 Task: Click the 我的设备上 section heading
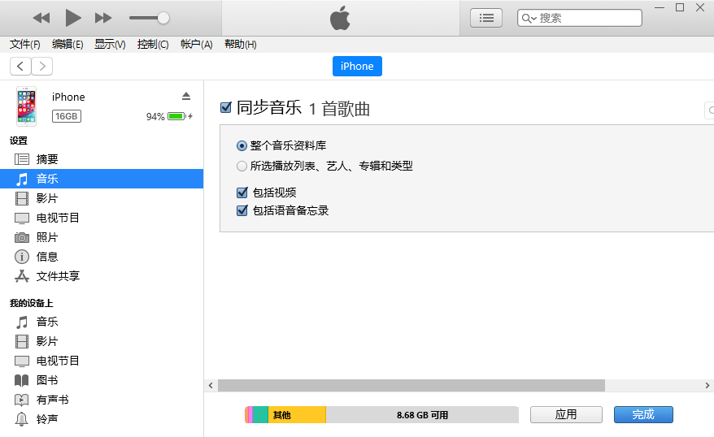[x=32, y=303]
